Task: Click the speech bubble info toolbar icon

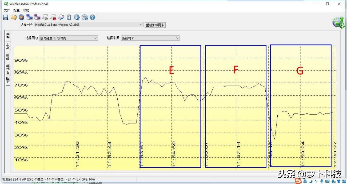Action: [85, 18]
